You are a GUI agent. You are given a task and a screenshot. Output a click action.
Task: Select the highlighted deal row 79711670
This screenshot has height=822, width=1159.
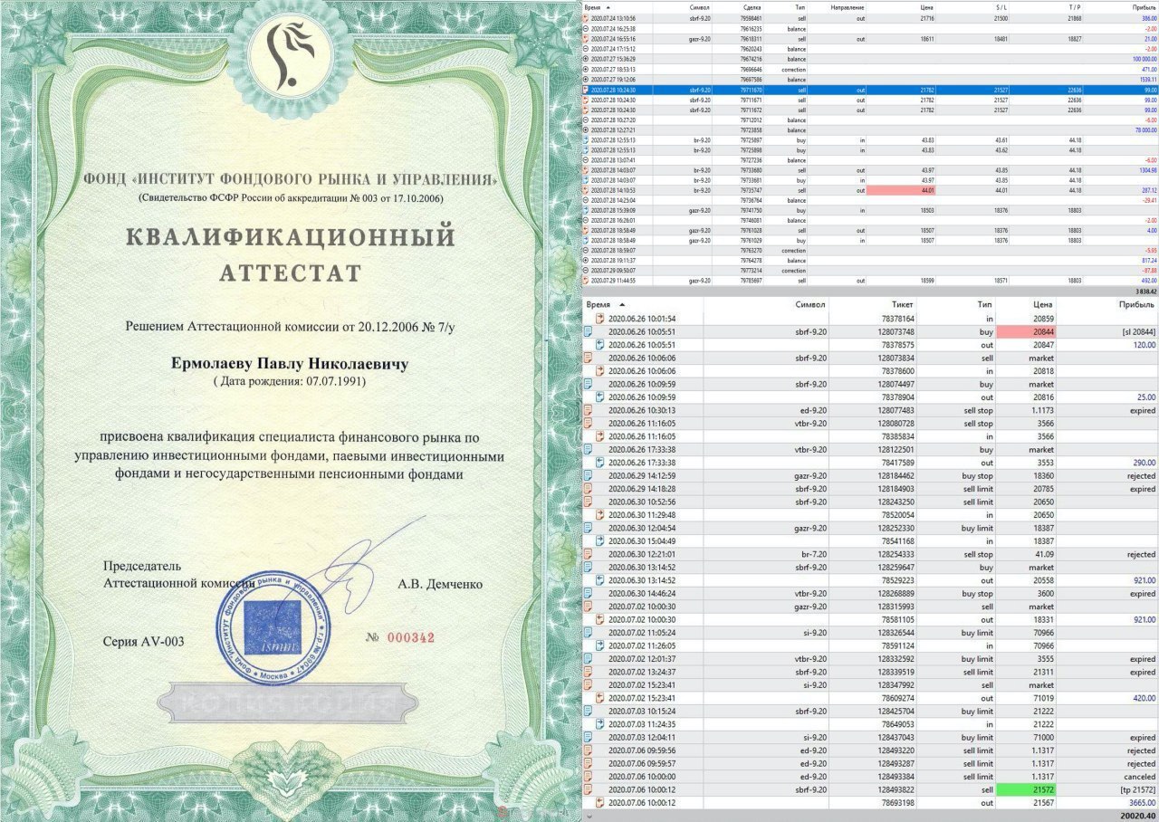click(x=870, y=90)
